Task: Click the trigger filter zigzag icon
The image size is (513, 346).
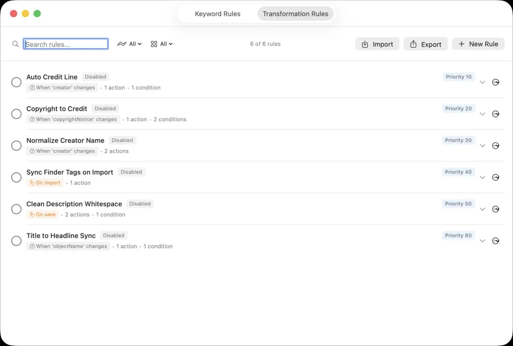Action: tap(121, 44)
